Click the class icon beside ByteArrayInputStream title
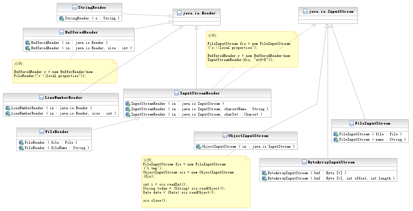413x211 pixels. coord(304,162)
